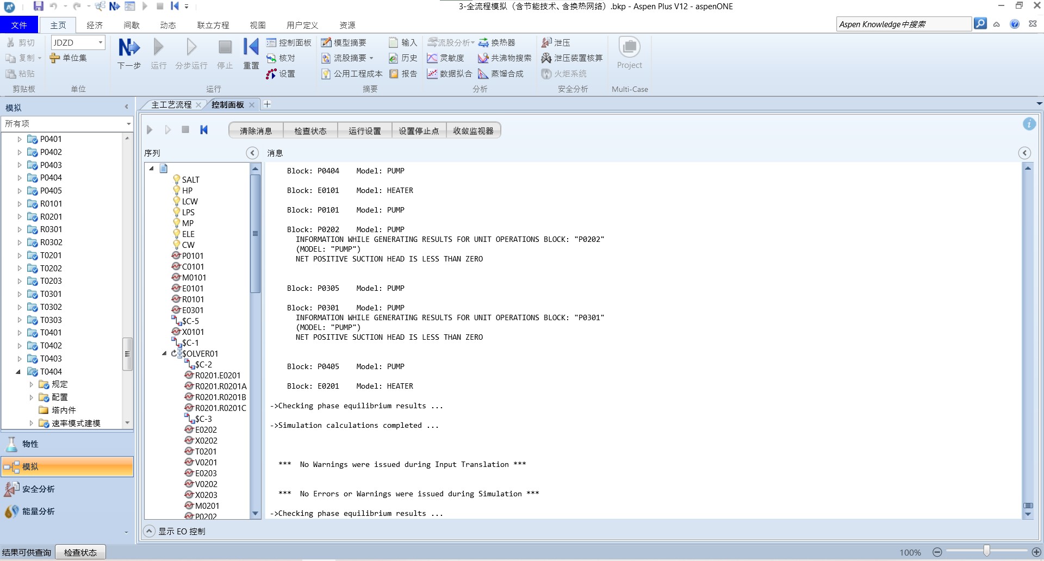Open 共沸物搜索 analysis tool

tap(505, 58)
